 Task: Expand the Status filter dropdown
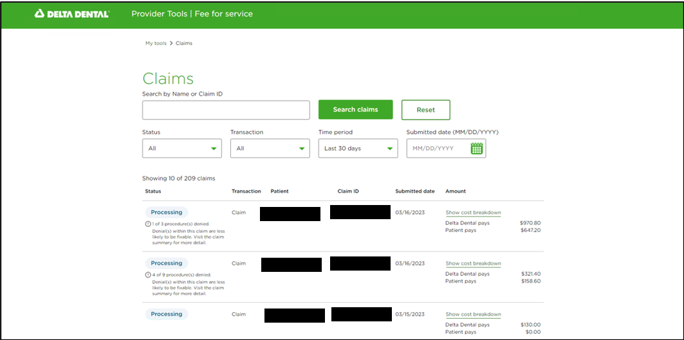pos(181,148)
